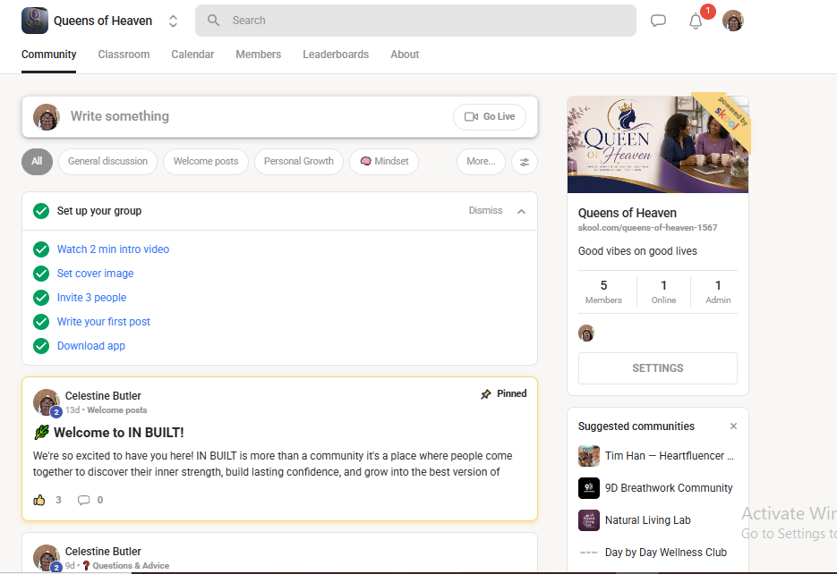This screenshot has width=837, height=574.
Task: Click the Go Live button
Action: pos(490,117)
